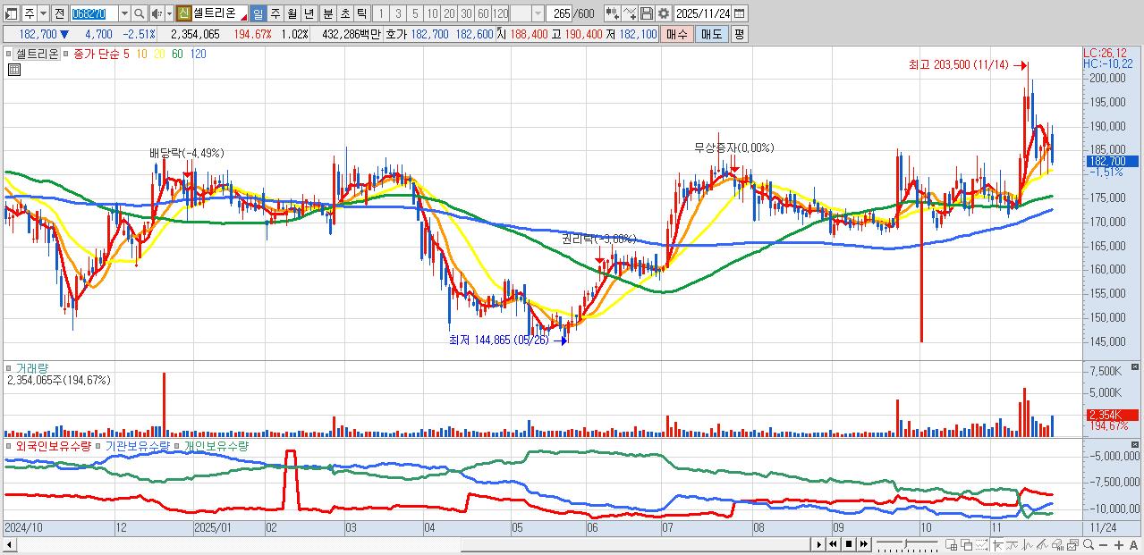This screenshot has height=555, width=1144.
Task: Open chart settings gear icon
Action: tap(664, 13)
